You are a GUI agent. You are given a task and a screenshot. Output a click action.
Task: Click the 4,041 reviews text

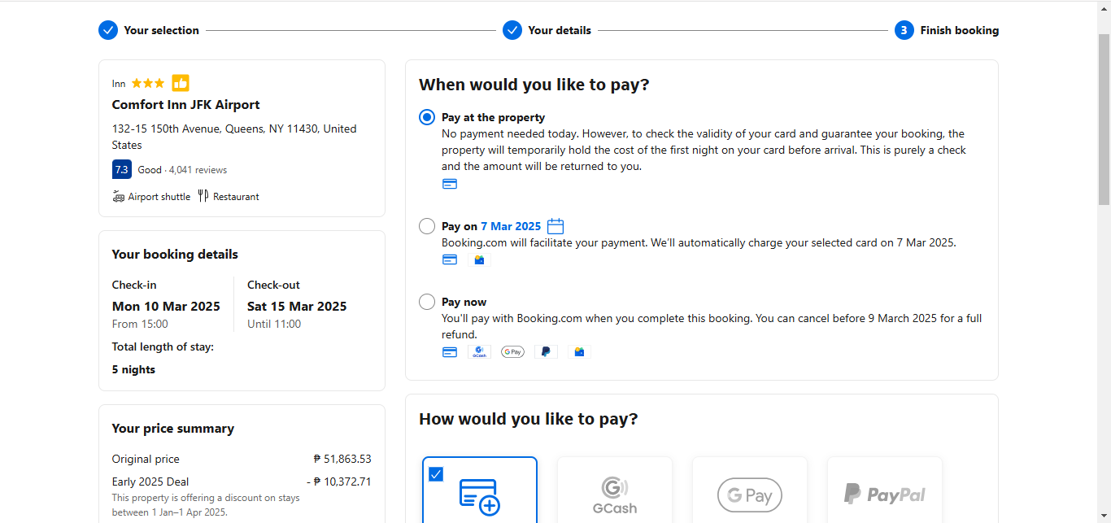[x=198, y=170]
